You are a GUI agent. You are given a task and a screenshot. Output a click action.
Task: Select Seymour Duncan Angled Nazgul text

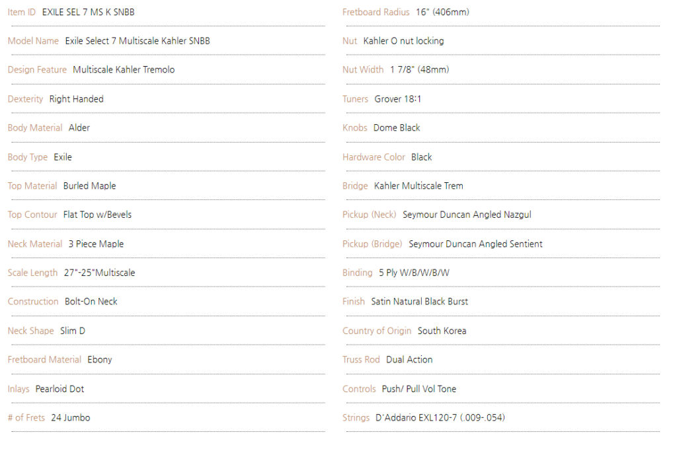[x=467, y=215]
